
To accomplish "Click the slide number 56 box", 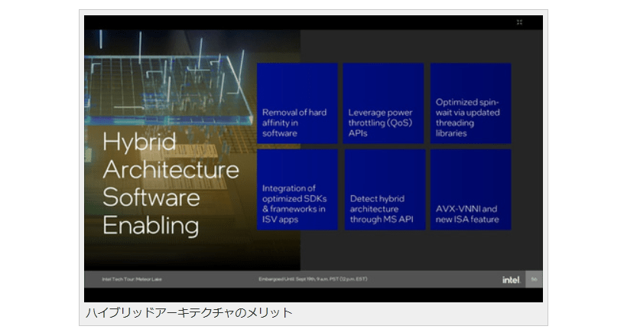I will click(x=534, y=279).
